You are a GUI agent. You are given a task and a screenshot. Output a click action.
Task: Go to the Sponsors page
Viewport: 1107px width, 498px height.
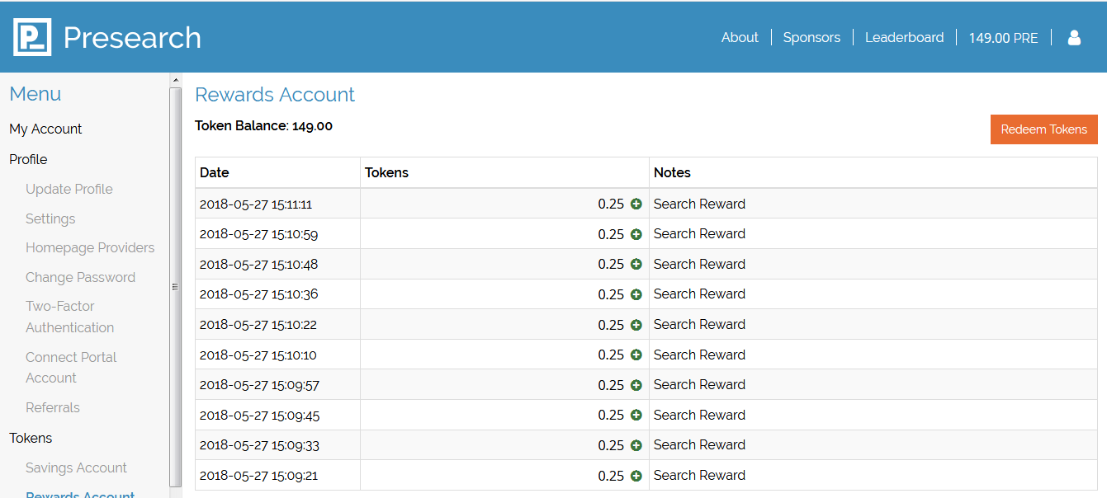pyautogui.click(x=811, y=37)
